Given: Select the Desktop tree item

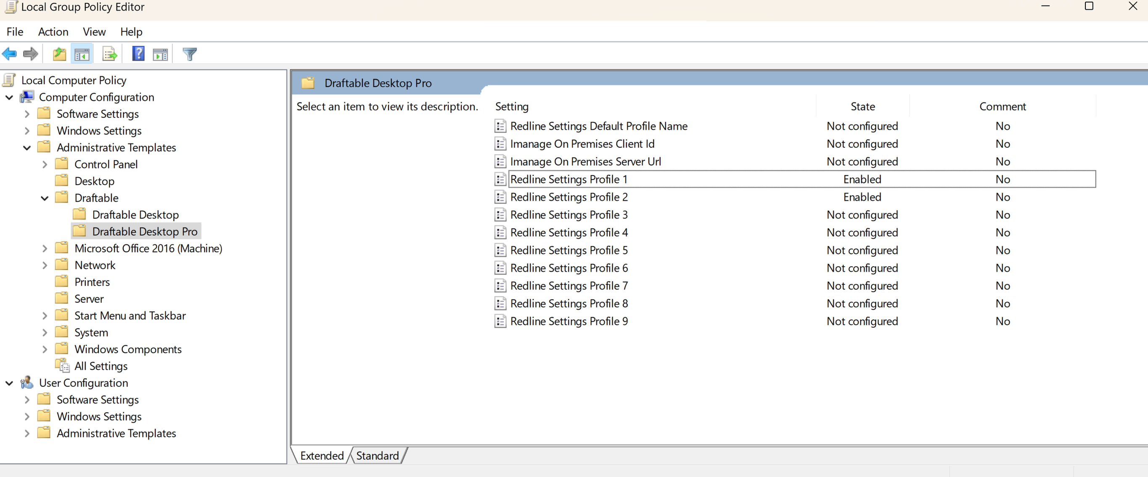Looking at the screenshot, I should pos(95,181).
